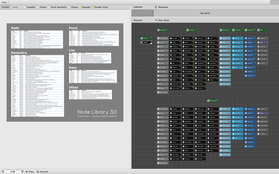Select the trajectory_ demo node
This screenshot has width=279, height=174.
[x=212, y=113]
